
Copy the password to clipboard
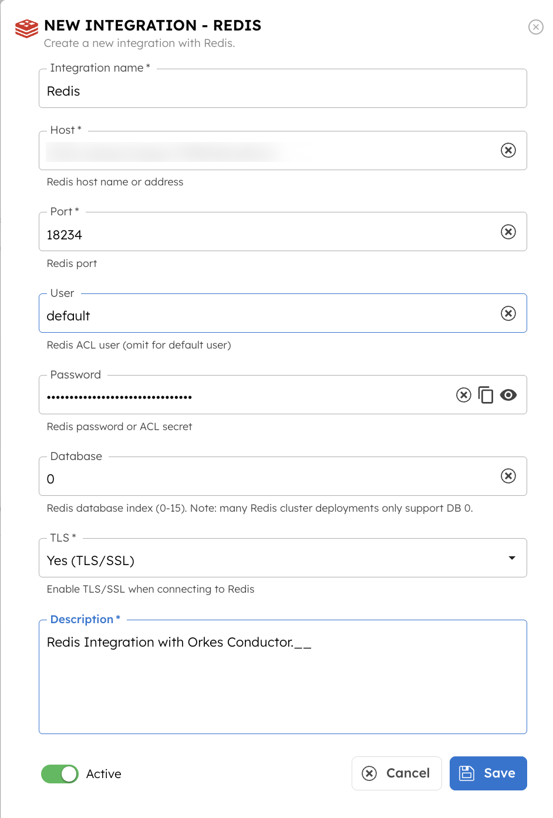[x=485, y=395]
